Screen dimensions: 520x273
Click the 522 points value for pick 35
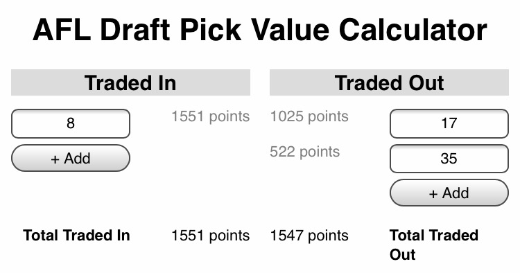click(x=305, y=152)
